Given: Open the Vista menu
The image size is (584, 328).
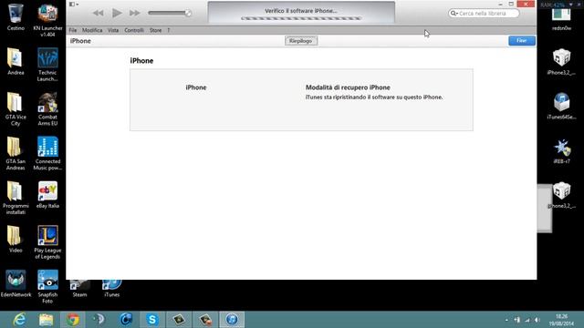Looking at the screenshot, I should [x=113, y=30].
